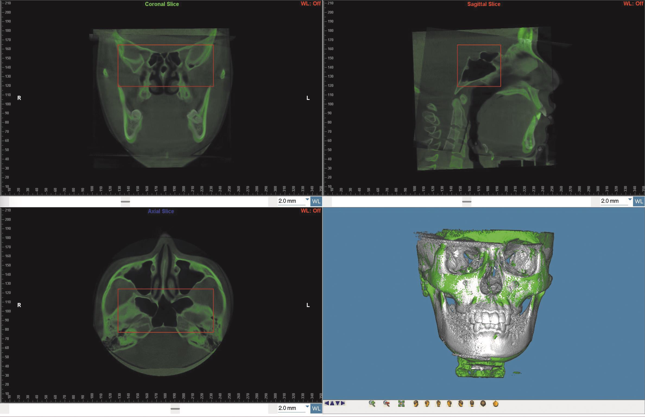Image resolution: width=645 pixels, height=417 pixels.
Task: Select the back-of-head view icon
Action: coord(472,404)
